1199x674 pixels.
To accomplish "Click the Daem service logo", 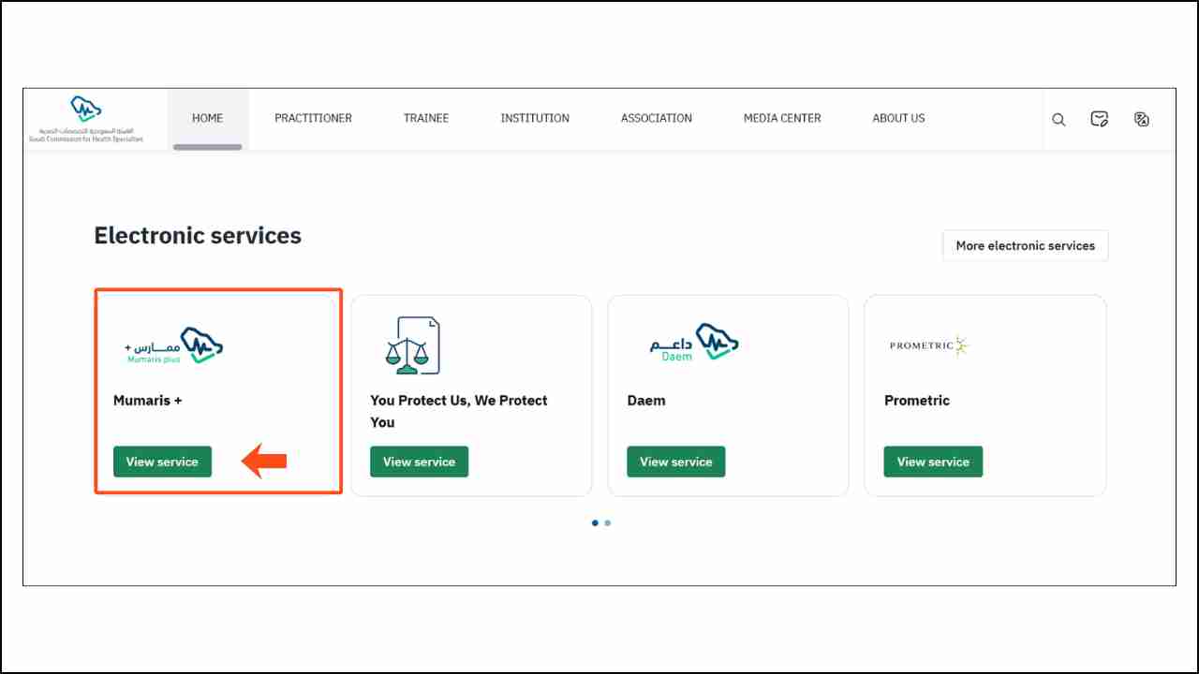I will tap(693, 341).
